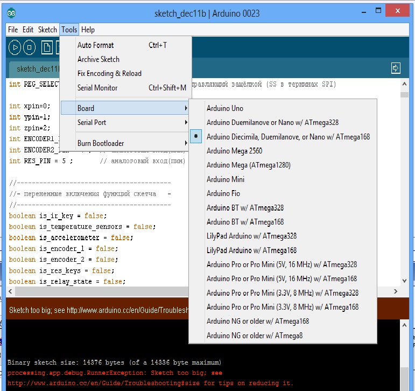
Task: Expand the Serial Port submenu
Action: coord(125,122)
